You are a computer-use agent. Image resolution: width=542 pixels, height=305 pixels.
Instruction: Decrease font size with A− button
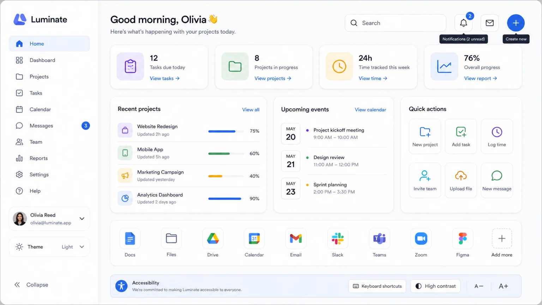coord(478,286)
